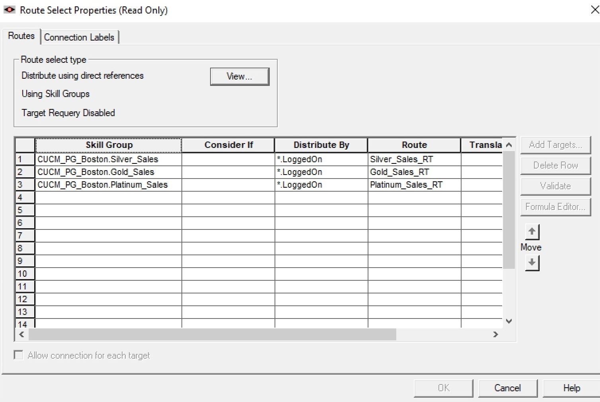
Task: Close the Route Select Properties dialog
Action: 594,10
